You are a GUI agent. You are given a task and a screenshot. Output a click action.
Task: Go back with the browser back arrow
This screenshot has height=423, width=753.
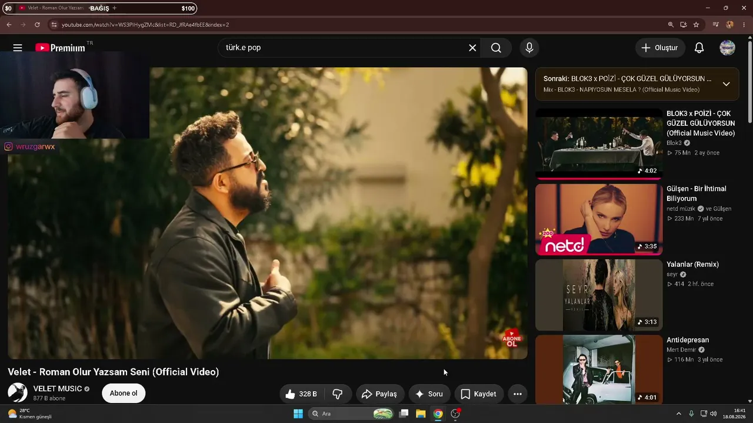[x=9, y=25]
